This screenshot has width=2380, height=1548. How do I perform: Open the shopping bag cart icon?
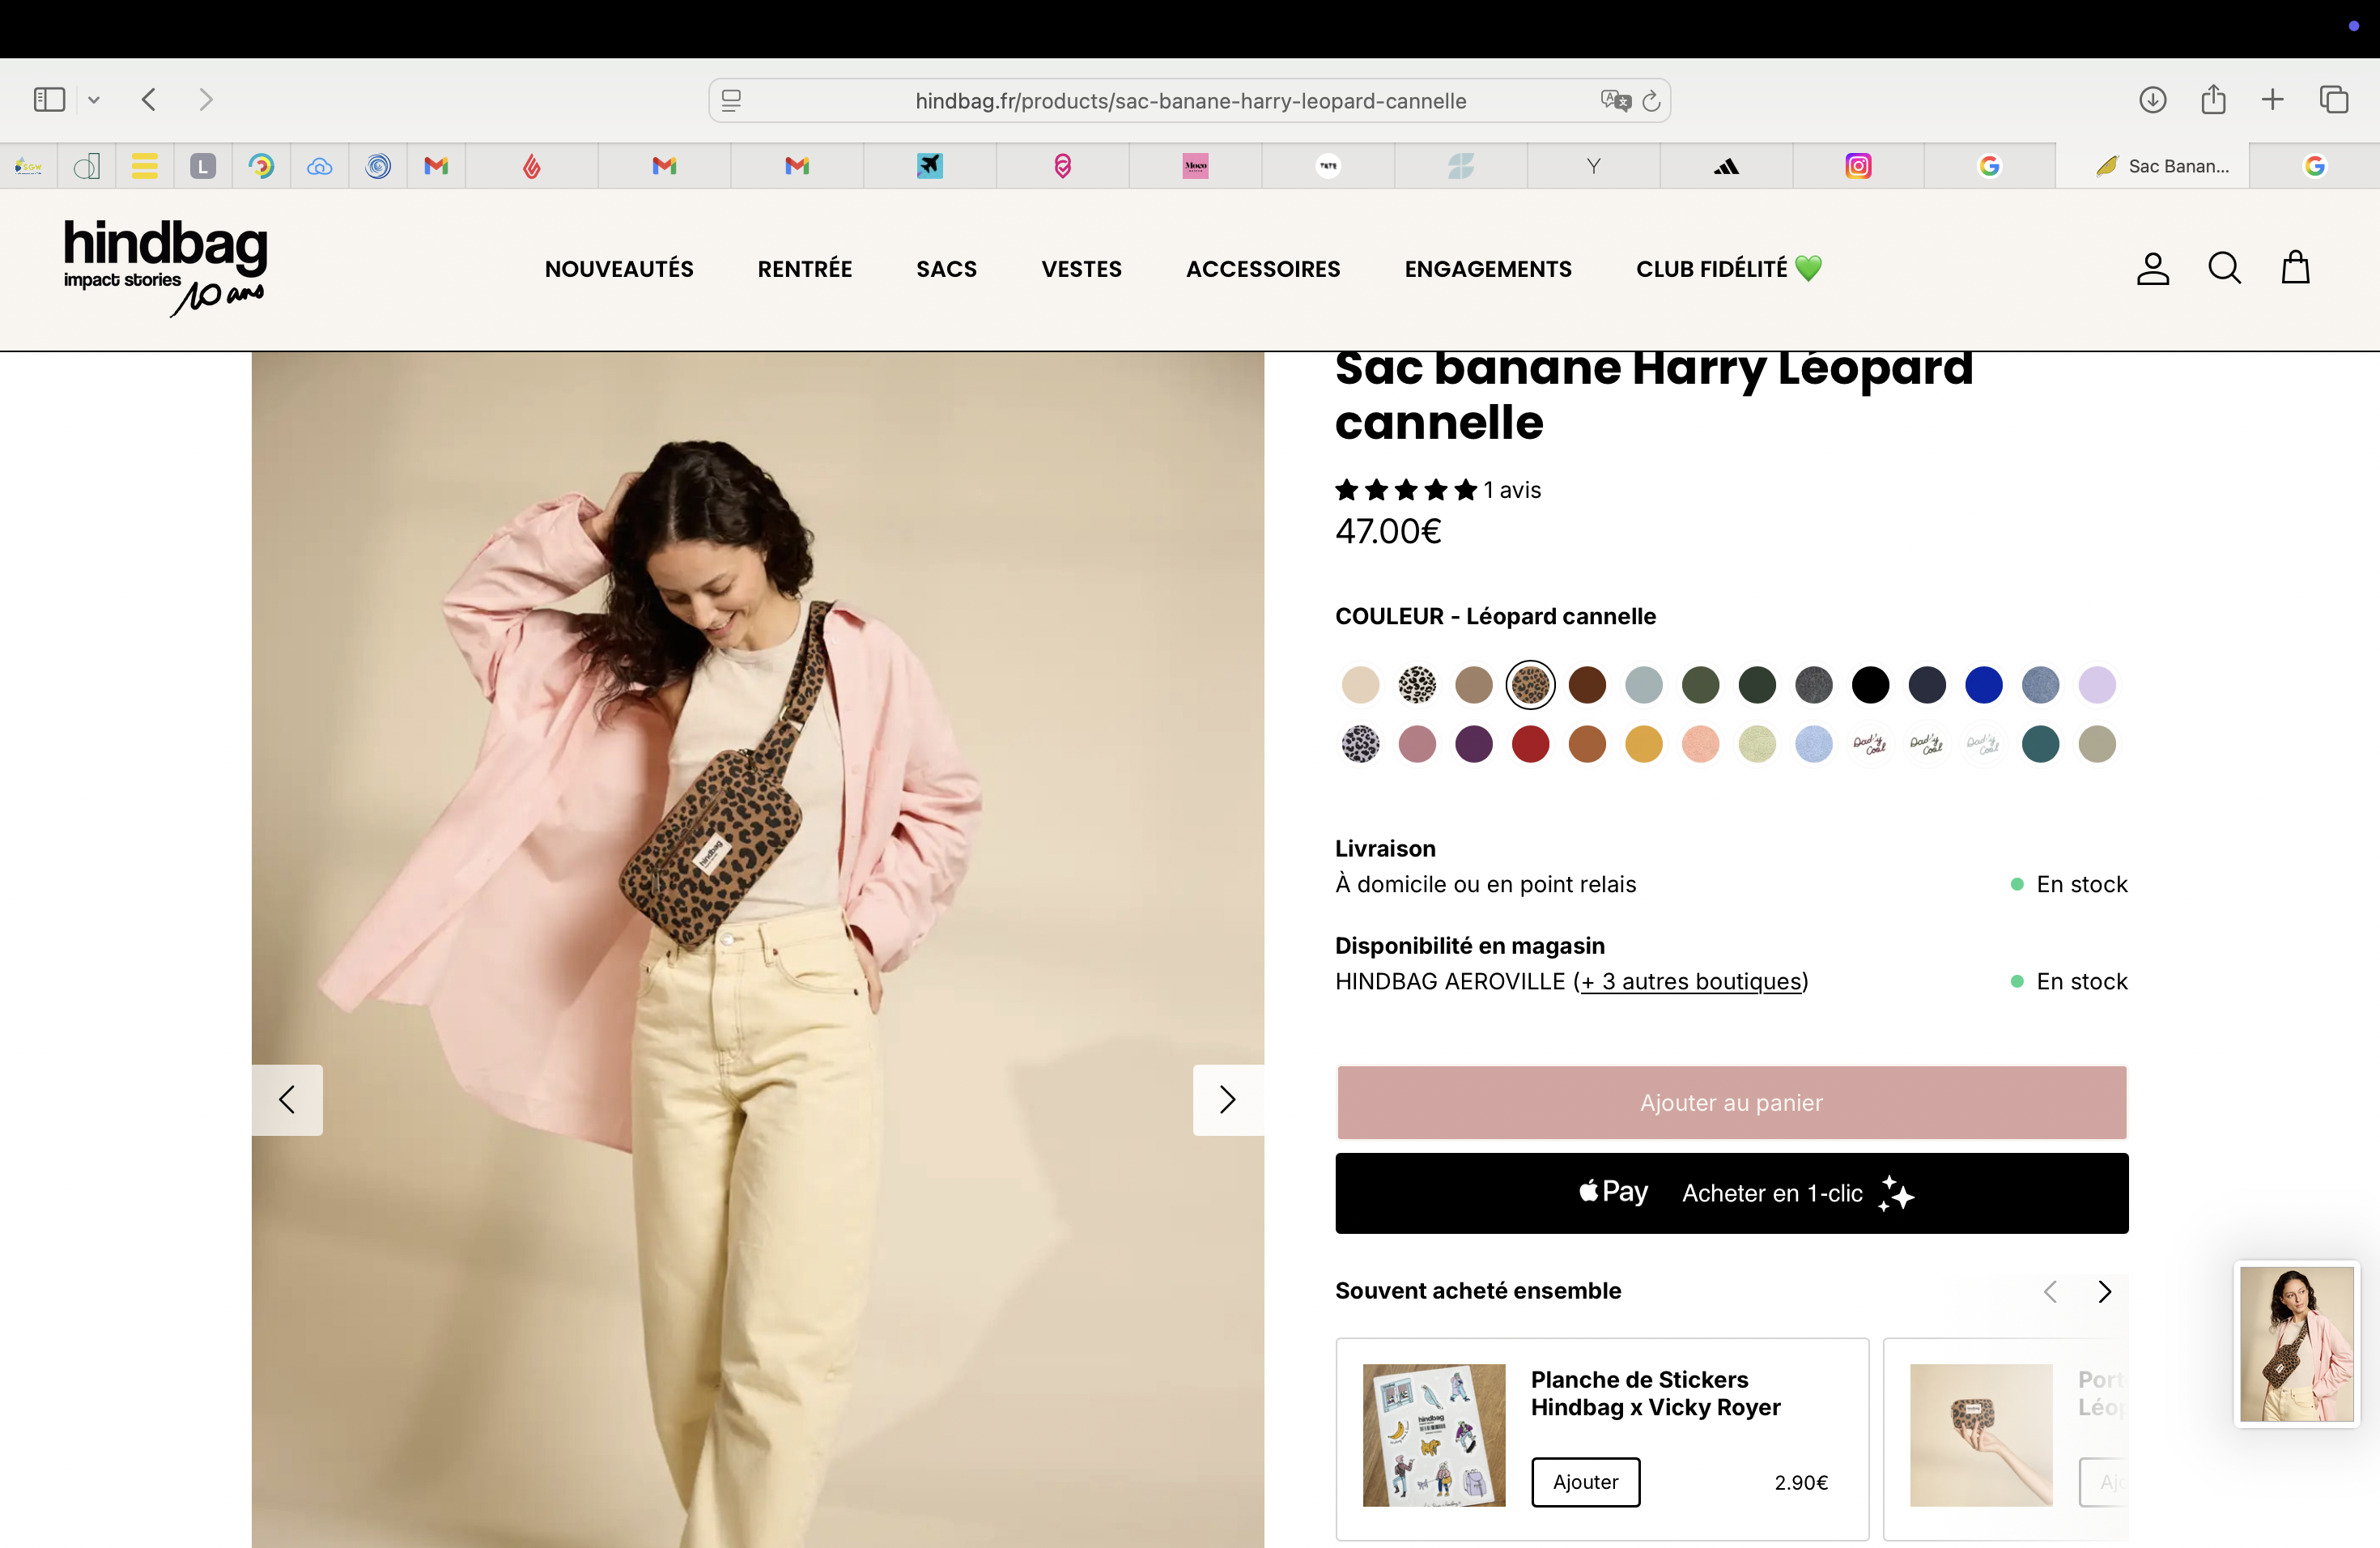2295,268
